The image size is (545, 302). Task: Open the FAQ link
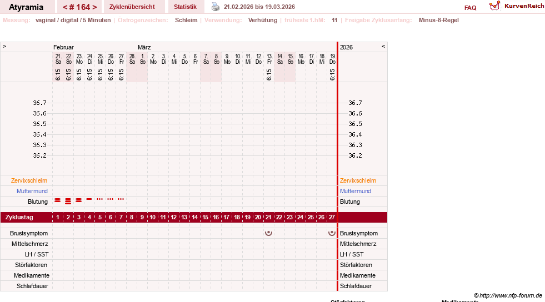click(x=470, y=8)
